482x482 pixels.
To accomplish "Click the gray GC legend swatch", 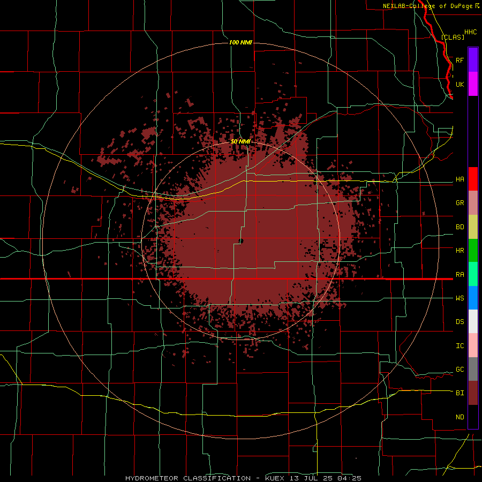I will 473,369.
